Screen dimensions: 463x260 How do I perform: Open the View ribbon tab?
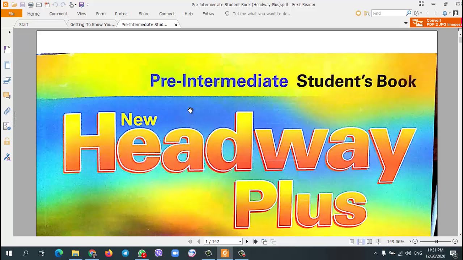[x=82, y=14]
